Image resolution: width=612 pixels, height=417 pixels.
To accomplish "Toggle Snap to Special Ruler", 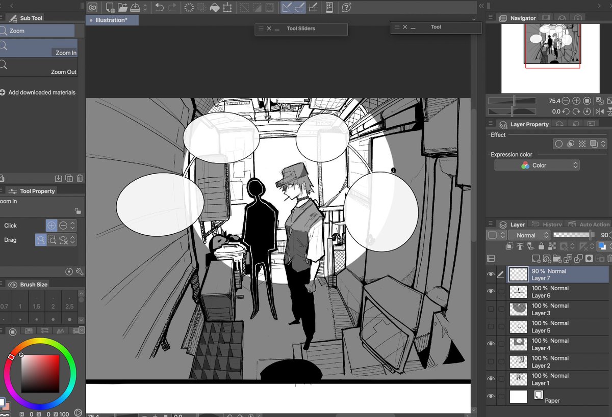I will pyautogui.click(x=300, y=7).
